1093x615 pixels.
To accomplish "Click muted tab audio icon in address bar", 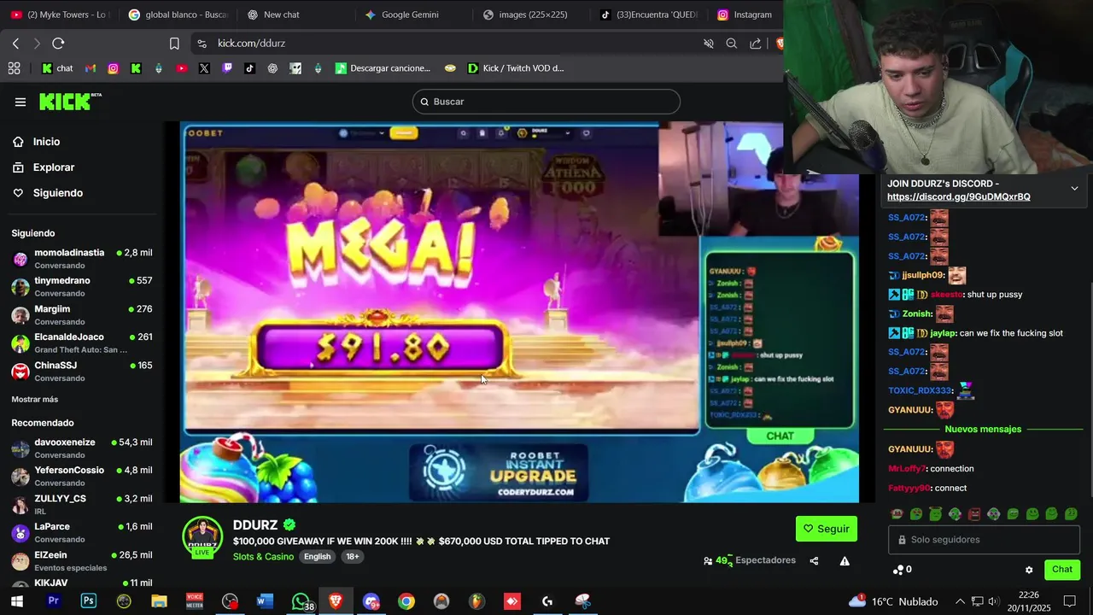I will tap(708, 44).
